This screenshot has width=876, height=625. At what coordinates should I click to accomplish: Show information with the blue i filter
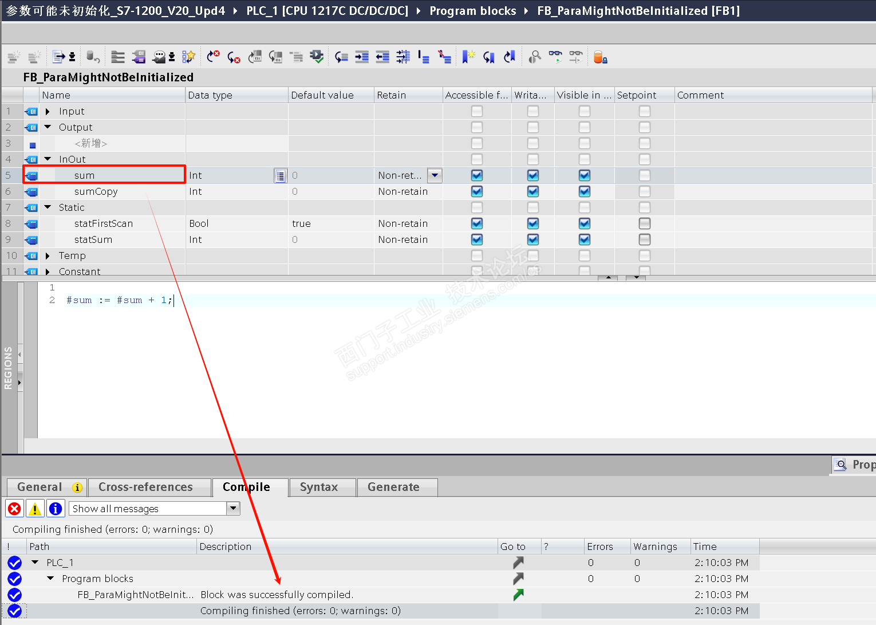[56, 509]
